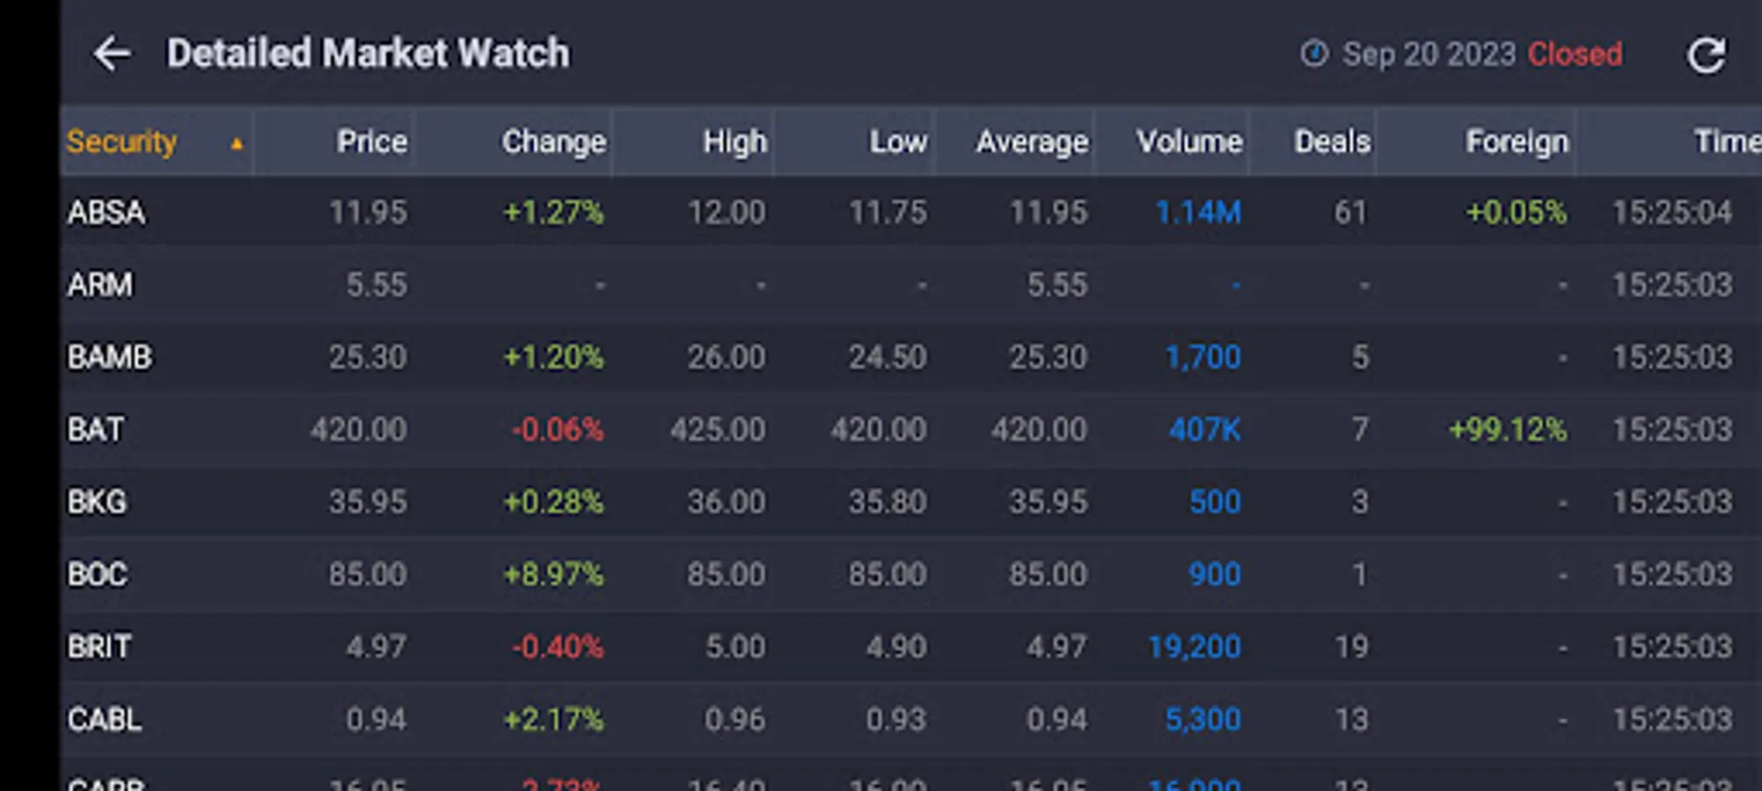Sort by the High column header
Image resolution: width=1762 pixels, height=791 pixels.
(735, 142)
